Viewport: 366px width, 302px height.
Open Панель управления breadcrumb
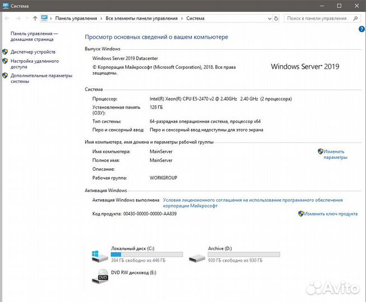tap(76, 18)
